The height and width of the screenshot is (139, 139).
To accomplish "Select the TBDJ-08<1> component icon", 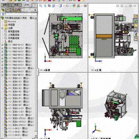I will pyautogui.click(x=6, y=62).
